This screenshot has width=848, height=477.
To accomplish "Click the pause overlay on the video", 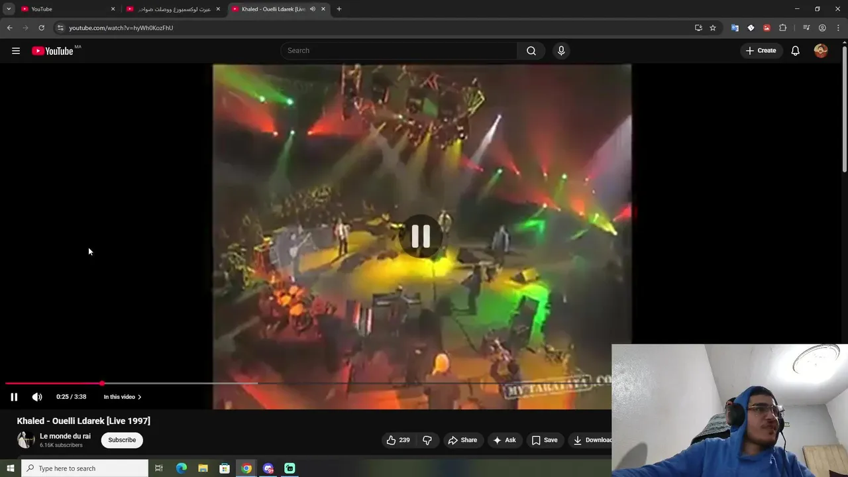I will [421, 237].
